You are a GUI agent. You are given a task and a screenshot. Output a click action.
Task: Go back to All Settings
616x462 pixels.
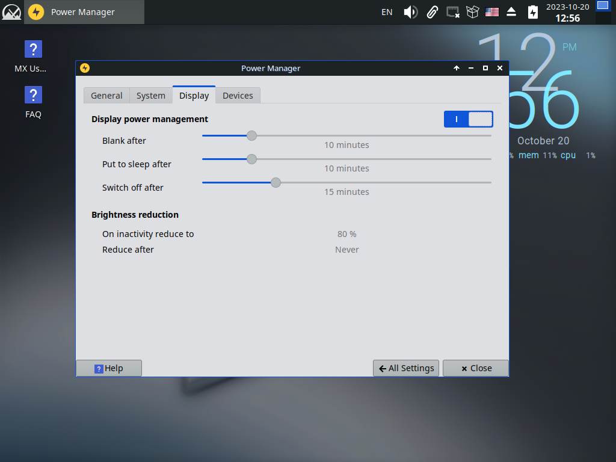(x=406, y=368)
